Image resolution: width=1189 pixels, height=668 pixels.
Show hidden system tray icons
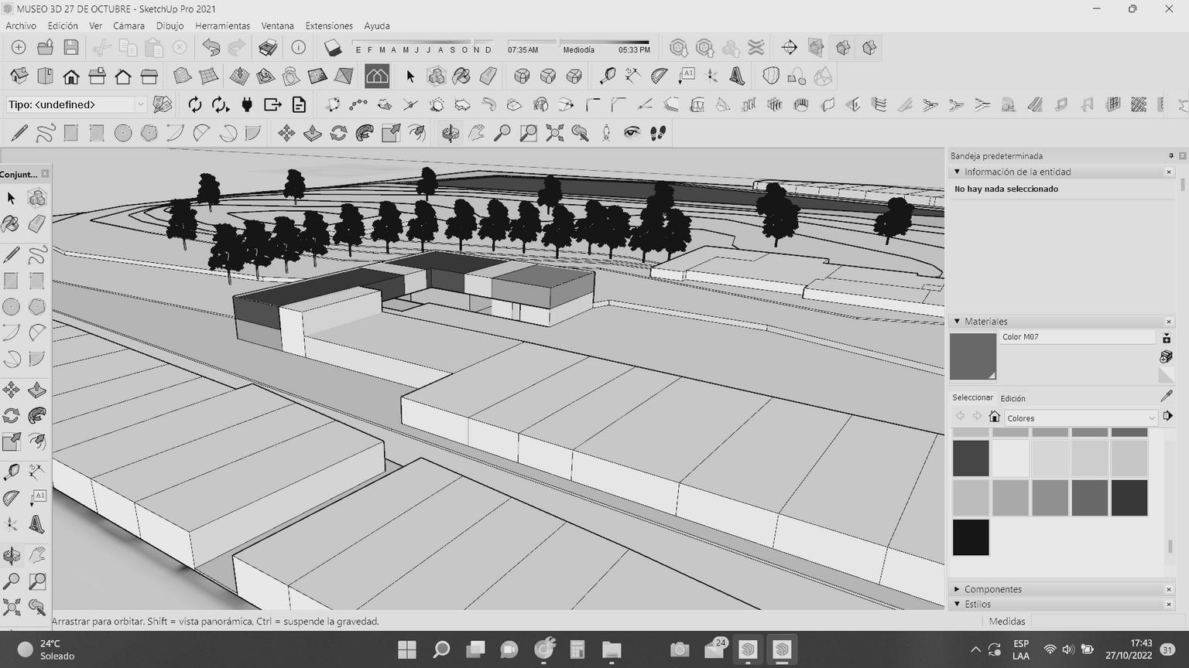click(x=975, y=649)
